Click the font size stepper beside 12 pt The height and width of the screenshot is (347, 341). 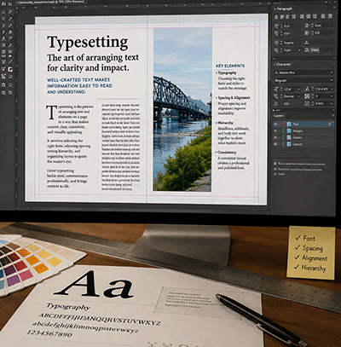(x=281, y=90)
